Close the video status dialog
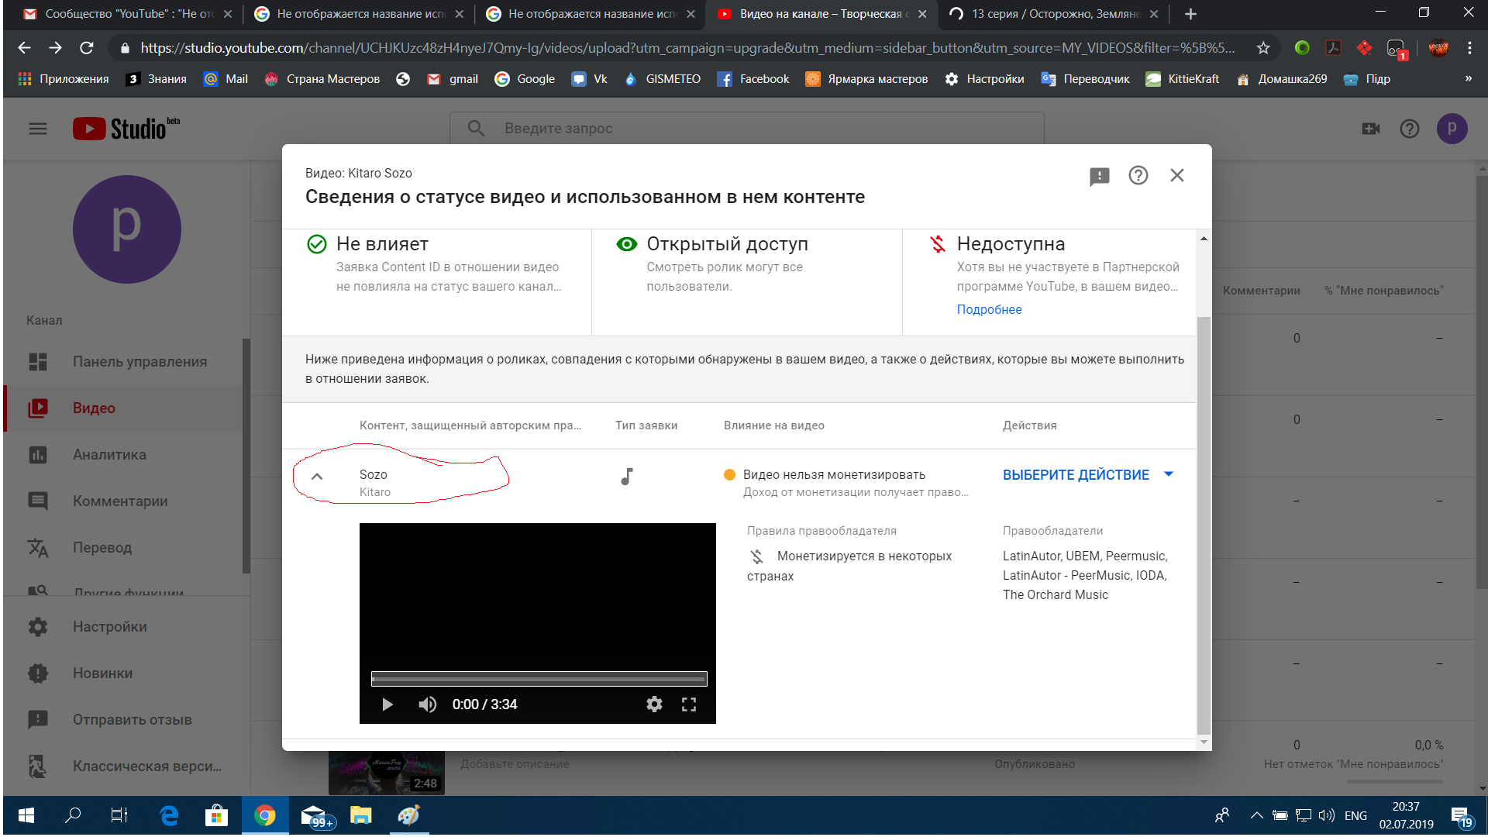This screenshot has width=1488, height=837. (1176, 176)
